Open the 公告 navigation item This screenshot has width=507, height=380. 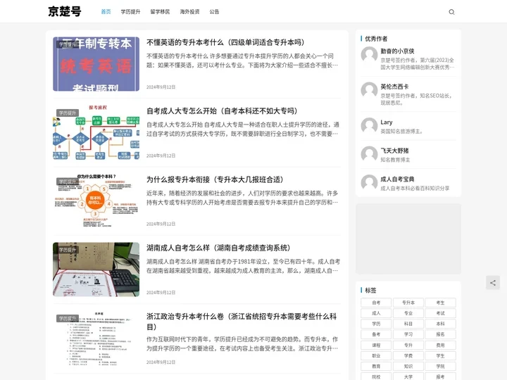214,12
